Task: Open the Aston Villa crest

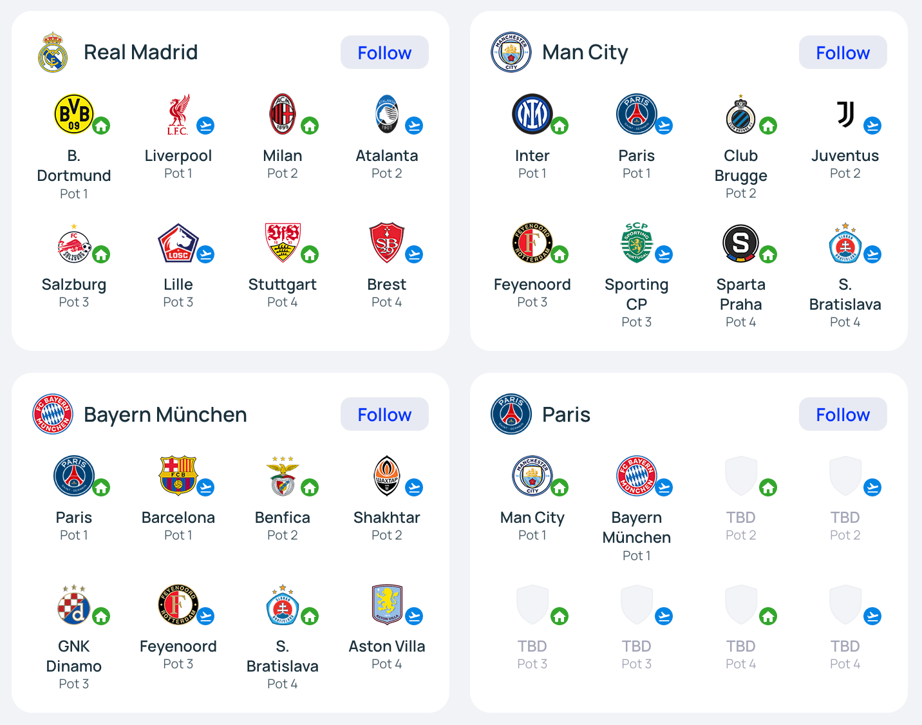Action: click(387, 605)
